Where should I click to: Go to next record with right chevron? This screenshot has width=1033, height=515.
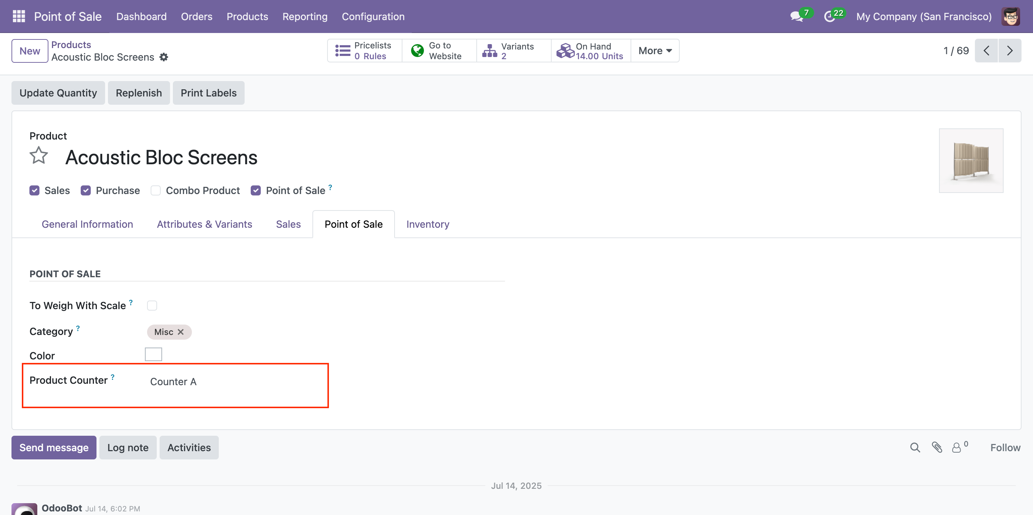(1009, 51)
